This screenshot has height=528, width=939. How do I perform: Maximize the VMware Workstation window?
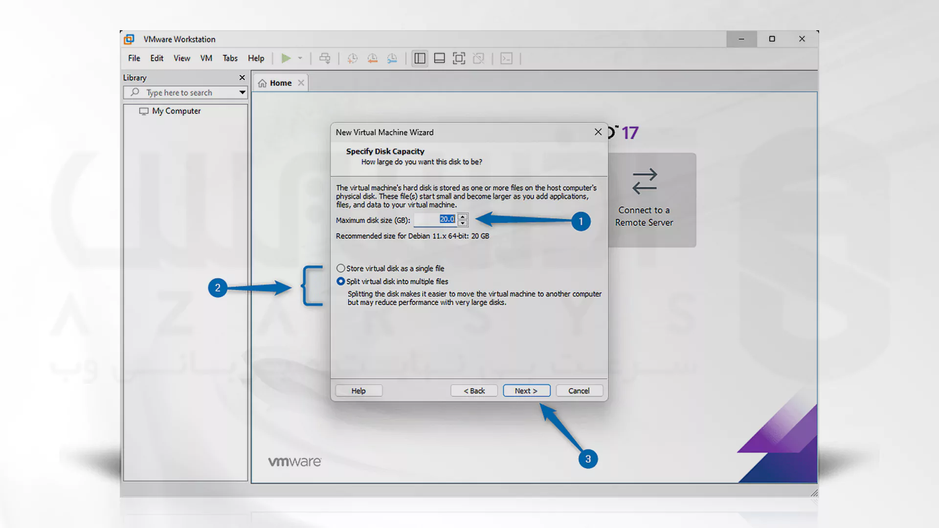(772, 39)
